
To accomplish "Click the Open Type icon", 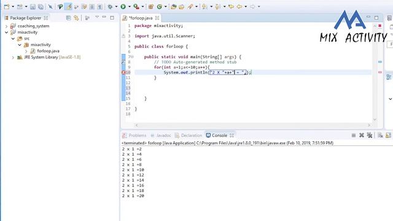I will point(173,7).
